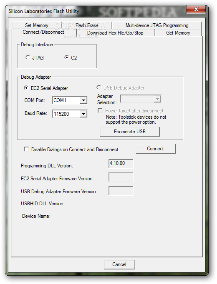This screenshot has width=217, height=284.
Task: Go to Download Hex File/Go/Stop tab
Action: pyautogui.click(x=116, y=33)
